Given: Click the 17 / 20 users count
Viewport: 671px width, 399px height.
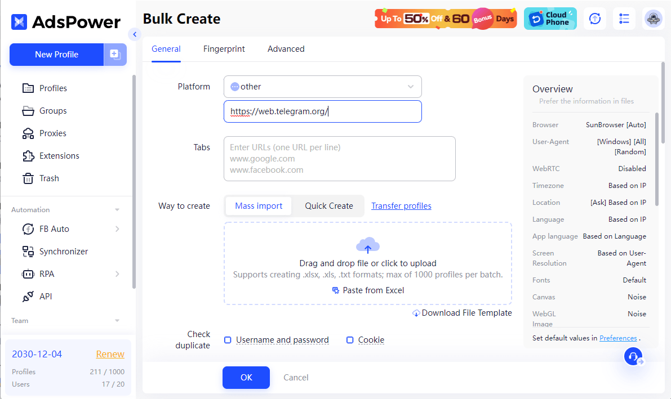Looking at the screenshot, I should point(113,384).
